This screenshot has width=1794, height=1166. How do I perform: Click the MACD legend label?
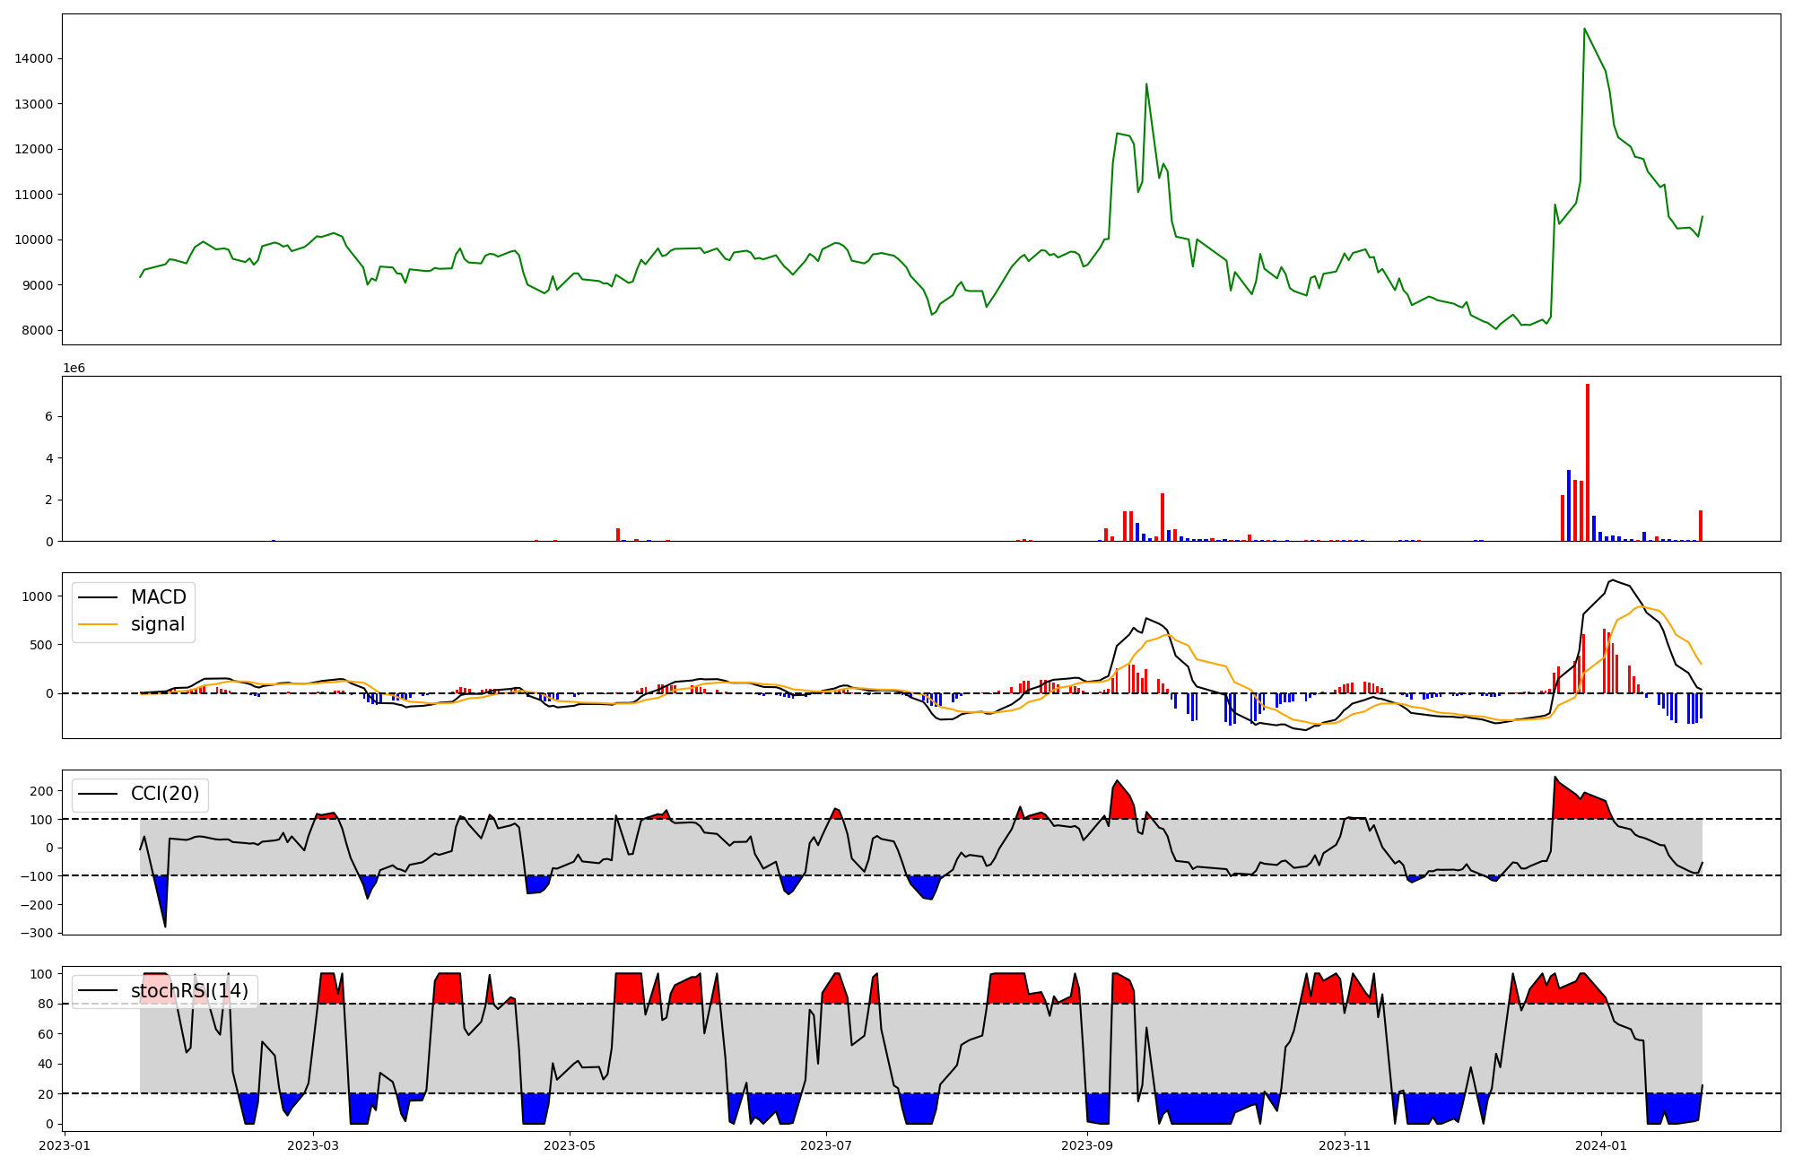click(x=158, y=597)
